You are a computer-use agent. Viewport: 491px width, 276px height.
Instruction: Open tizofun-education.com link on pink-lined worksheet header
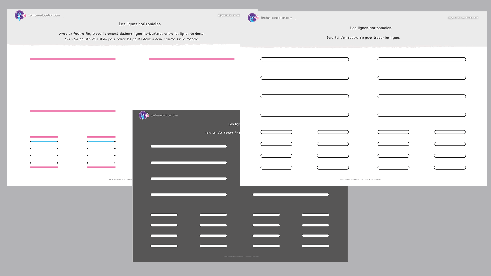point(44,15)
